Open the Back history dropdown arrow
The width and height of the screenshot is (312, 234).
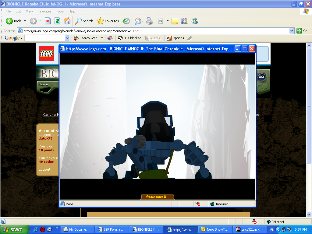(25, 21)
